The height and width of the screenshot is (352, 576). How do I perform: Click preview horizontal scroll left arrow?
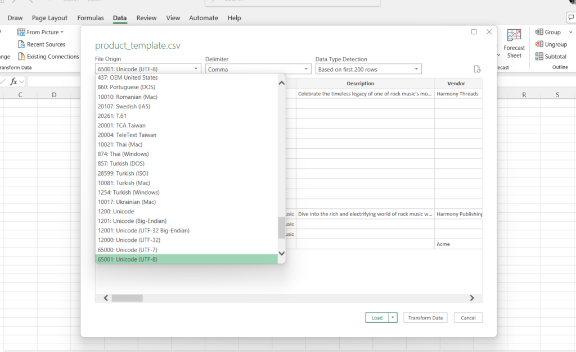(x=106, y=298)
